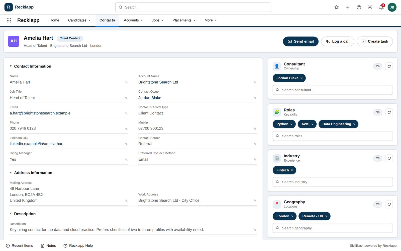Expand the More navigation menu
The width and height of the screenshot is (401, 251).
(211, 20)
